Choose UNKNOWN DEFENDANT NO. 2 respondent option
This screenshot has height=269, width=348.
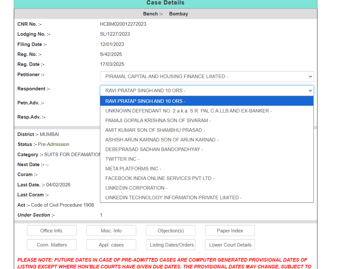pos(188,111)
